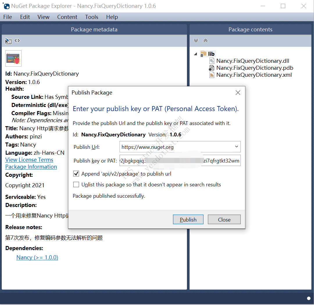This screenshot has width=314, height=305.
Task: Select Nancy.FixQueryDictionary.dll in package contents
Action: tap(253, 61)
